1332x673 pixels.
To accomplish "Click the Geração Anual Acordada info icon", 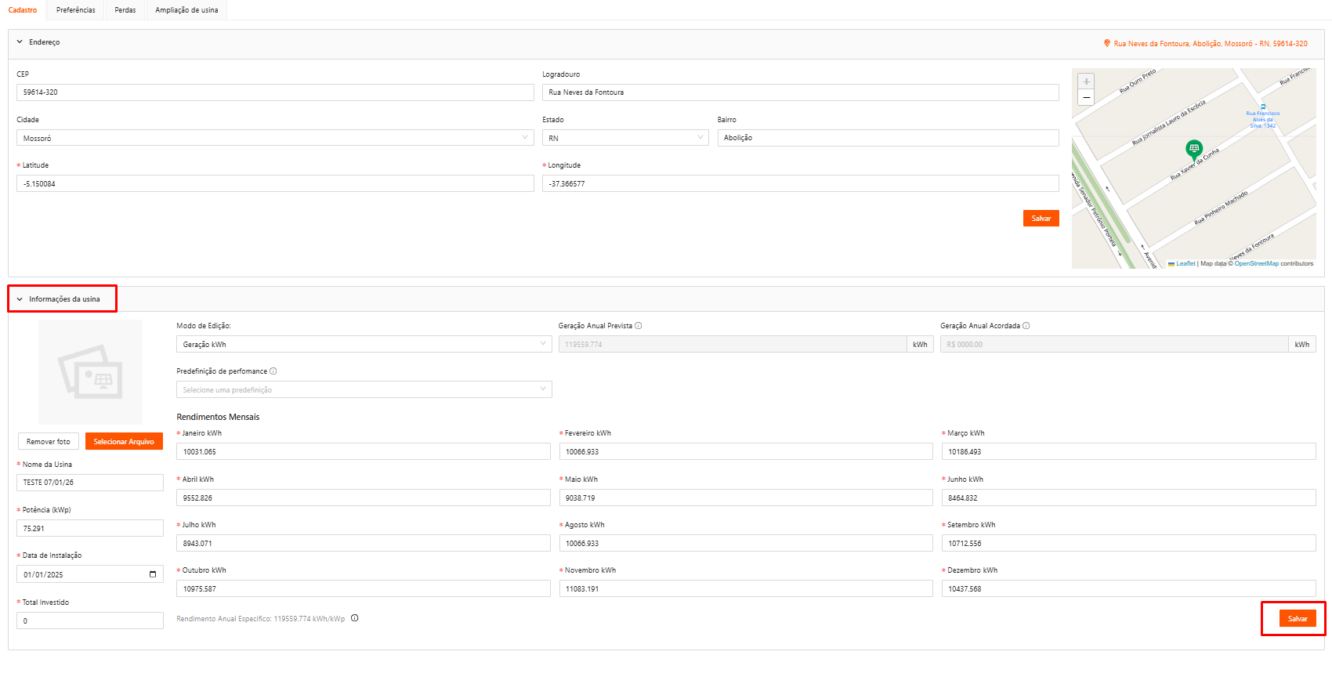I will 1026,326.
